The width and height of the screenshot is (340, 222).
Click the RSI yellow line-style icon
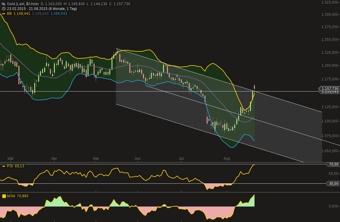point(3,166)
